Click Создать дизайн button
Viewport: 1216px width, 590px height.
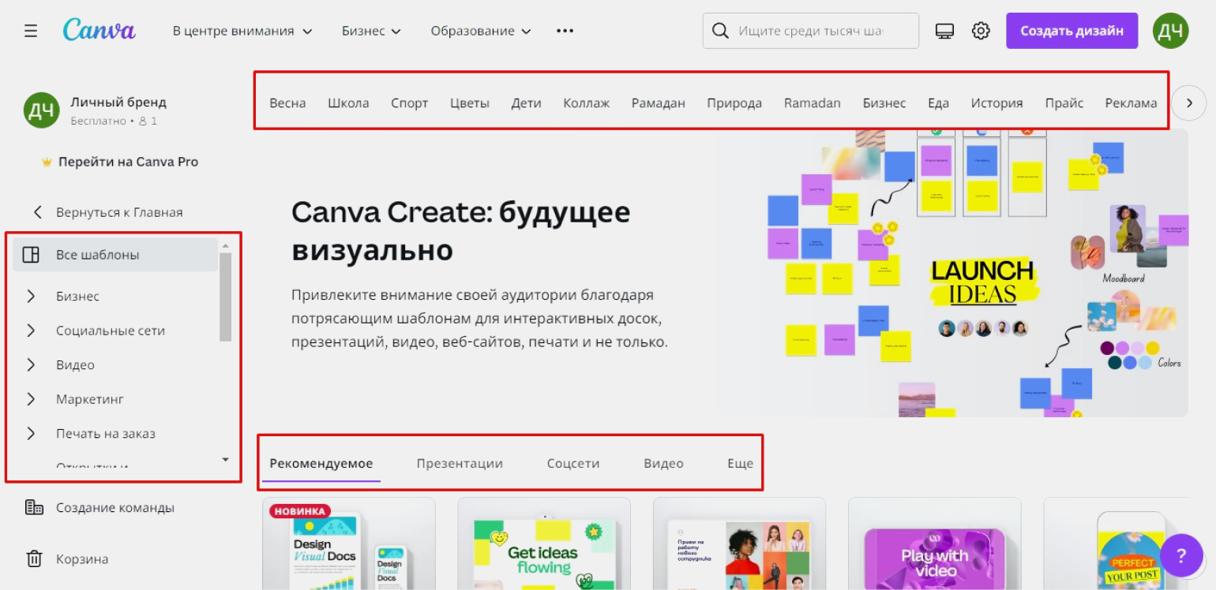[1072, 31]
